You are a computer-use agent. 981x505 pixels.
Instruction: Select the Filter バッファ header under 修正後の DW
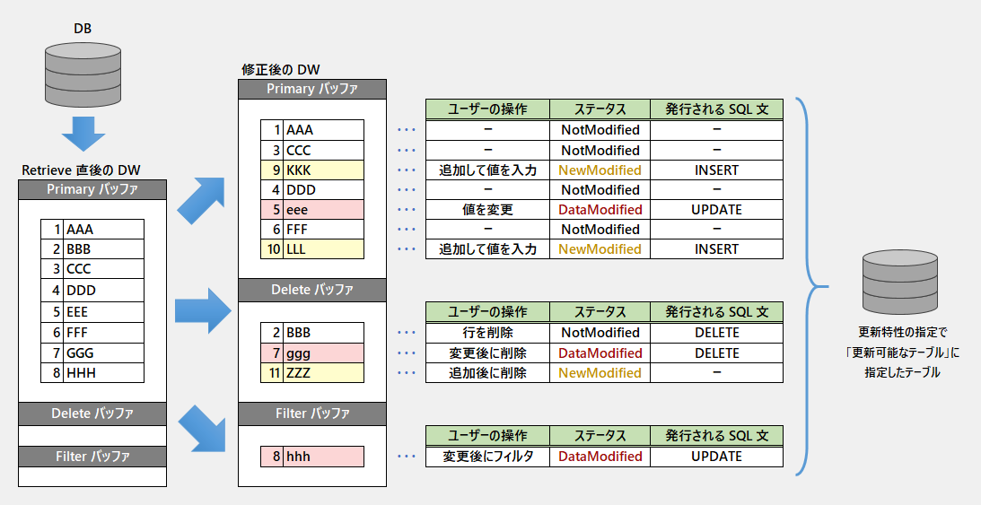tap(311, 414)
